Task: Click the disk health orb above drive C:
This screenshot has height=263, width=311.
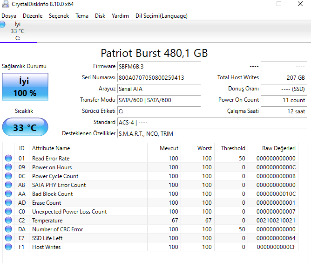Action: 3,24
